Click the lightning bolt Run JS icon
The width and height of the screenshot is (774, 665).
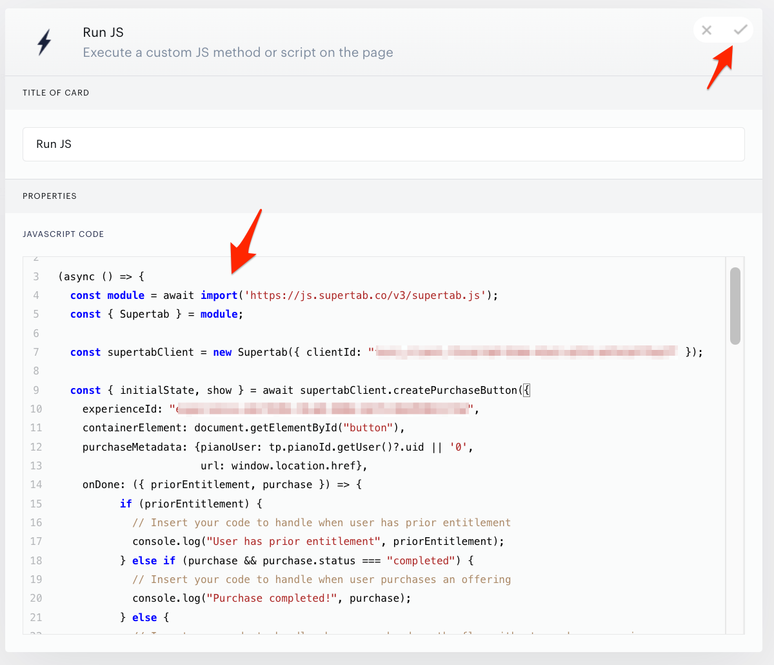pos(44,42)
